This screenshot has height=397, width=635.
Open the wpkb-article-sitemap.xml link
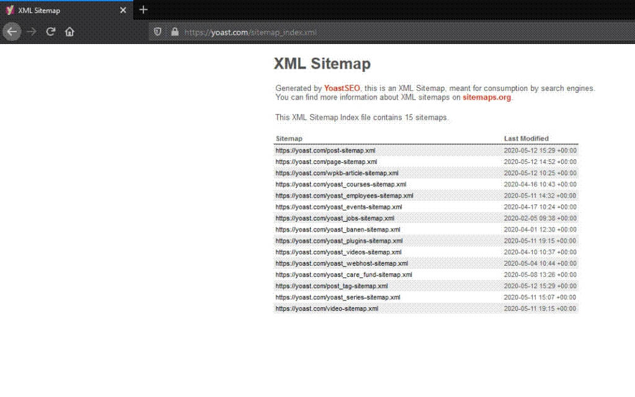point(337,173)
